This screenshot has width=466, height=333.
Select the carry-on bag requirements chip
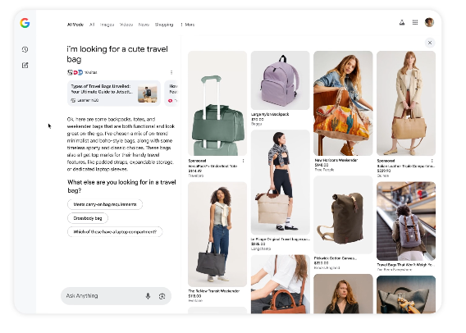tap(105, 204)
